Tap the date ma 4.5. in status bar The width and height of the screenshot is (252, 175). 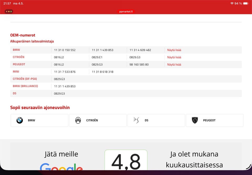tap(18, 3)
